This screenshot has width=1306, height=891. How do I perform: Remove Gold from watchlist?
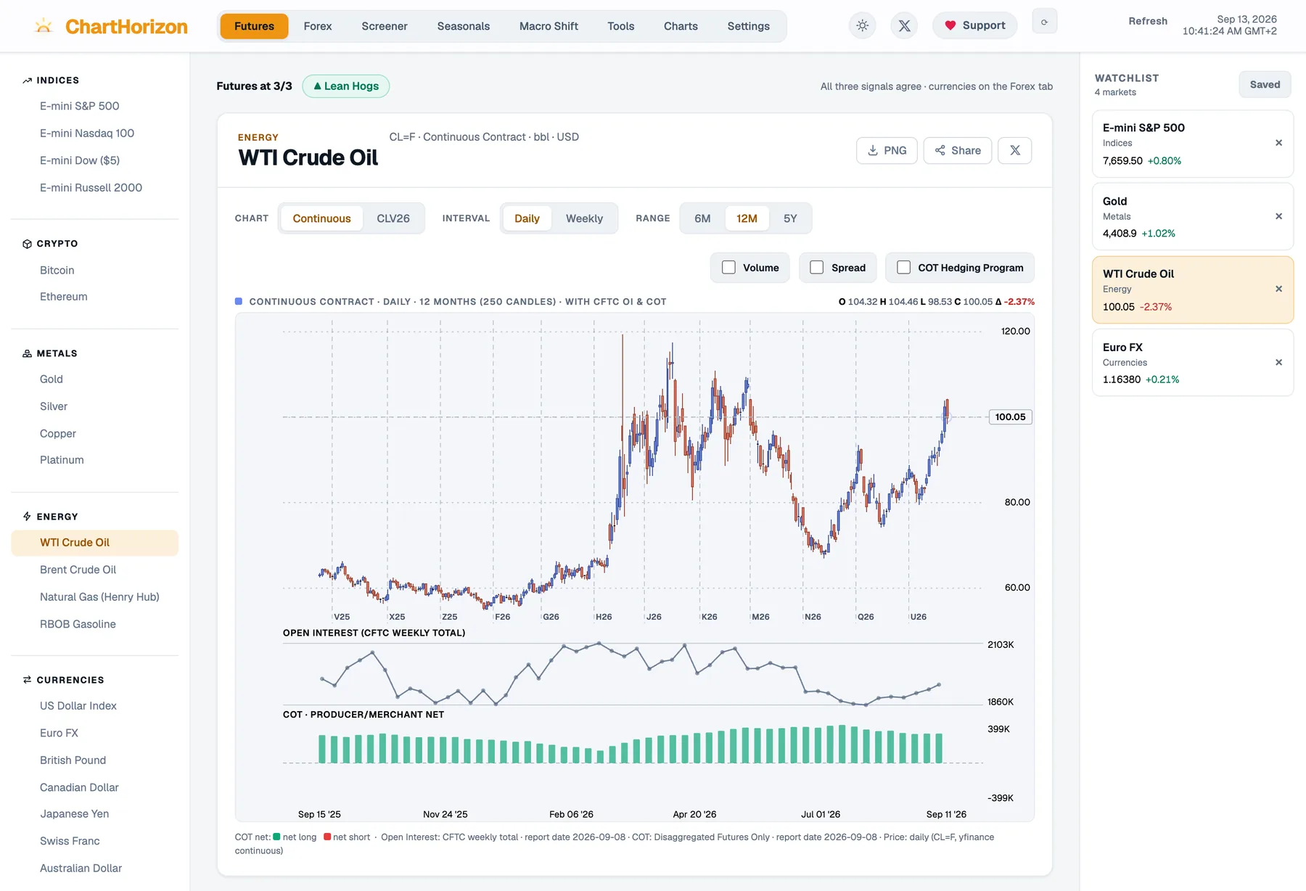1278,216
